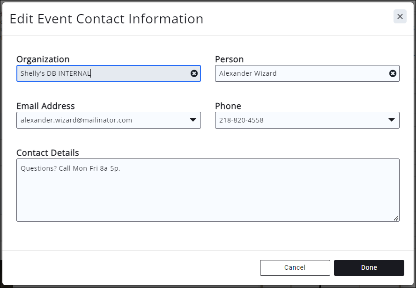Clear the Organization field with its X icon
The width and height of the screenshot is (416, 288).
[194, 73]
